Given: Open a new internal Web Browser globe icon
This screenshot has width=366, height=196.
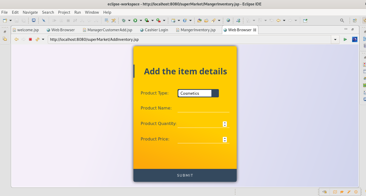Looking at the screenshot, I should [x=228, y=20].
